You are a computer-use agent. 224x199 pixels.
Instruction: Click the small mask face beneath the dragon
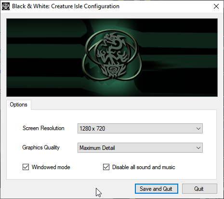coord(112,70)
